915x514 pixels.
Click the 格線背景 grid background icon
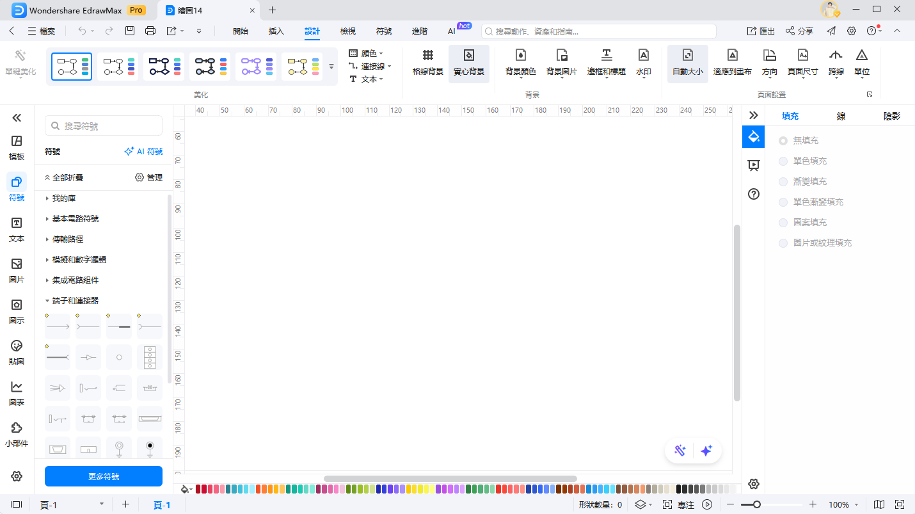point(427,63)
